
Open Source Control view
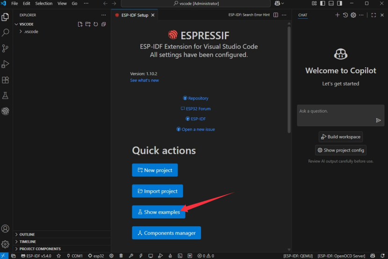[x=5, y=48]
